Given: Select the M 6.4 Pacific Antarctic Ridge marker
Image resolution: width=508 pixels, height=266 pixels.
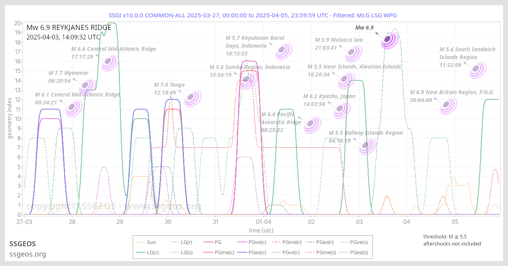Looking at the screenshot, I should pos(312,124).
